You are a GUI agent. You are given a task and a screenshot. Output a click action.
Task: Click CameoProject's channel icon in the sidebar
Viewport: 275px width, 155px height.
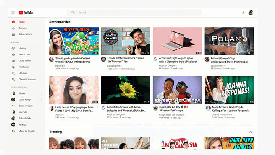[13, 106]
